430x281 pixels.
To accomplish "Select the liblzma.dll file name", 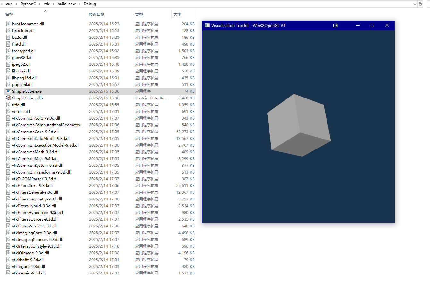I will point(21,71).
